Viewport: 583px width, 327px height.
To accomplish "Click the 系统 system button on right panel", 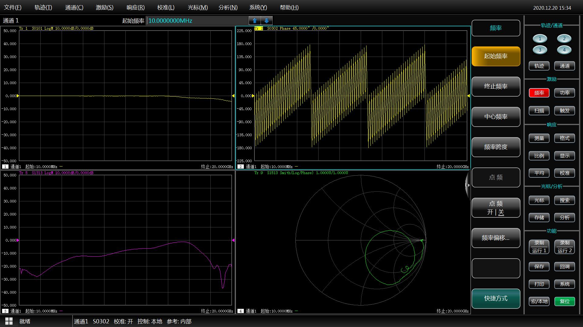I will tap(565, 284).
